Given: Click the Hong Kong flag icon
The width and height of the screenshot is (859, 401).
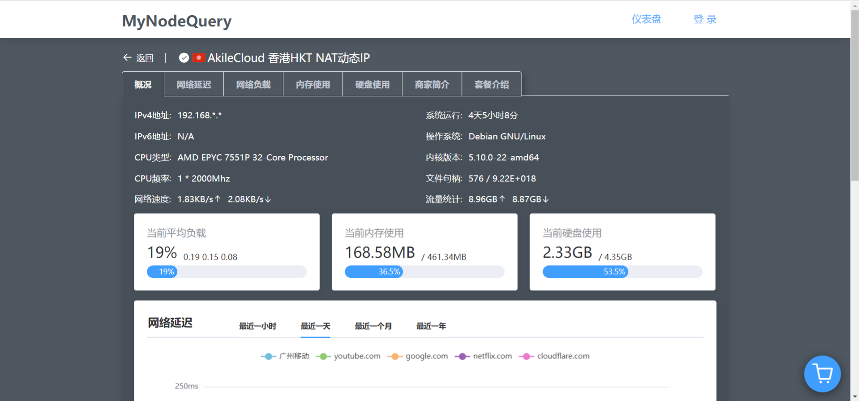Looking at the screenshot, I should coord(199,58).
